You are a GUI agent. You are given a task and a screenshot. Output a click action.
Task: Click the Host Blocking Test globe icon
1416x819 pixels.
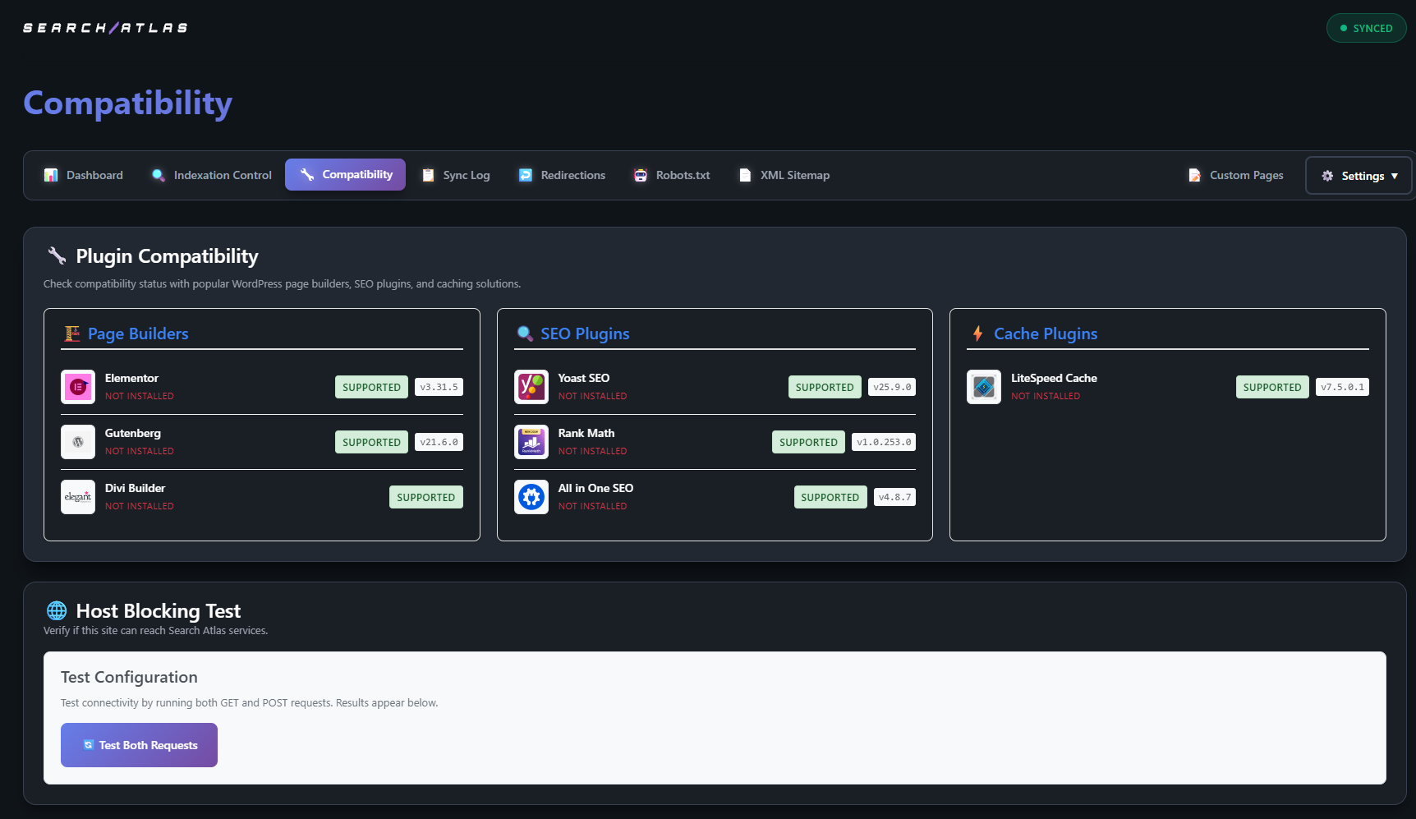pos(57,610)
